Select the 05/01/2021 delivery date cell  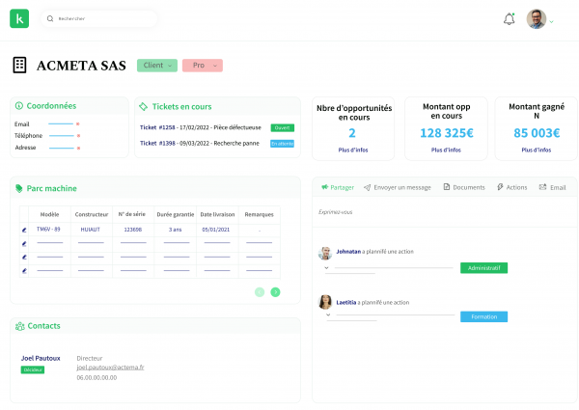tap(215, 230)
